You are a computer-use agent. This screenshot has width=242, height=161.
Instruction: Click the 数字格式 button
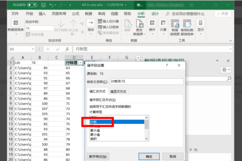(x=97, y=156)
